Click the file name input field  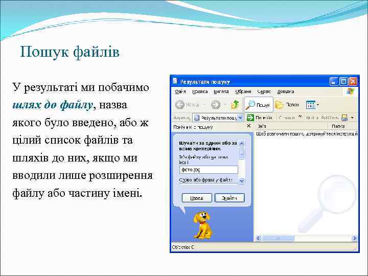click(x=209, y=170)
